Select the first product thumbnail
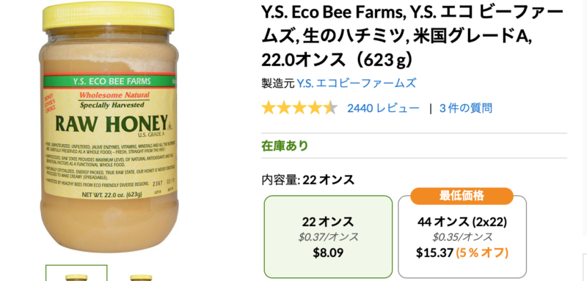Viewport: 587px width, 281px height. [x=76, y=273]
